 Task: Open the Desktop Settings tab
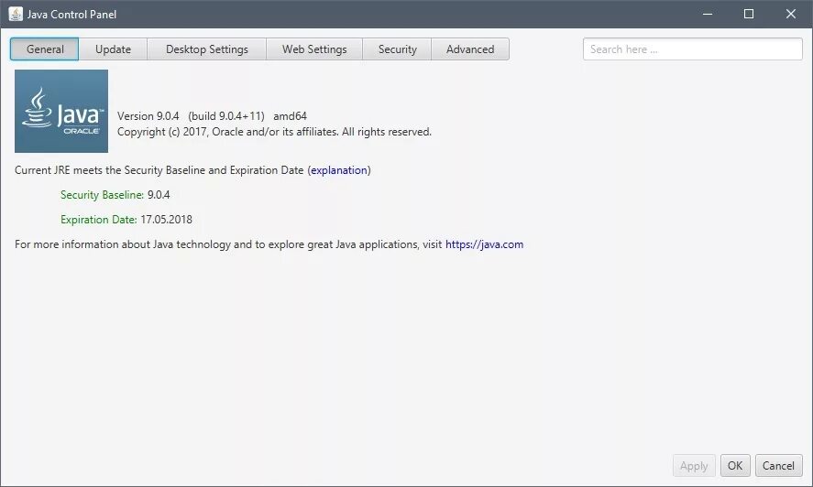(207, 49)
